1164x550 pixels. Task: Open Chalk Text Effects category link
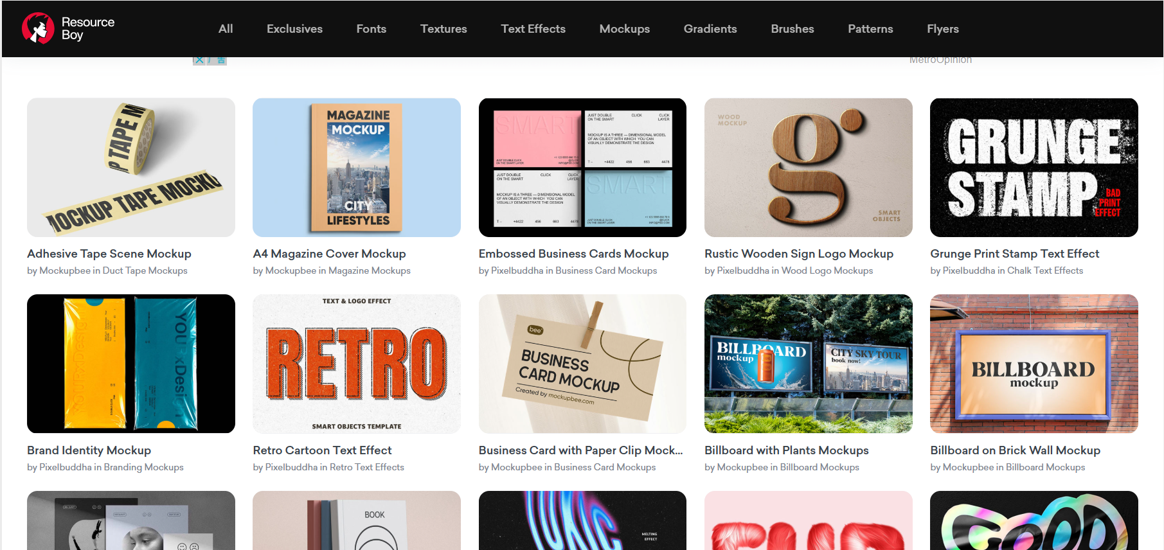1045,271
